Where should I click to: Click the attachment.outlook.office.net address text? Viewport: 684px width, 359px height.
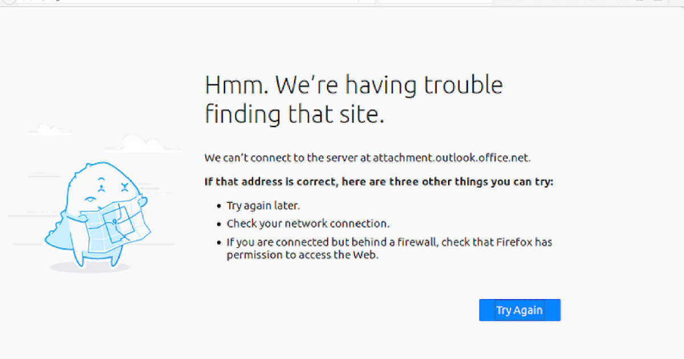[x=451, y=158]
